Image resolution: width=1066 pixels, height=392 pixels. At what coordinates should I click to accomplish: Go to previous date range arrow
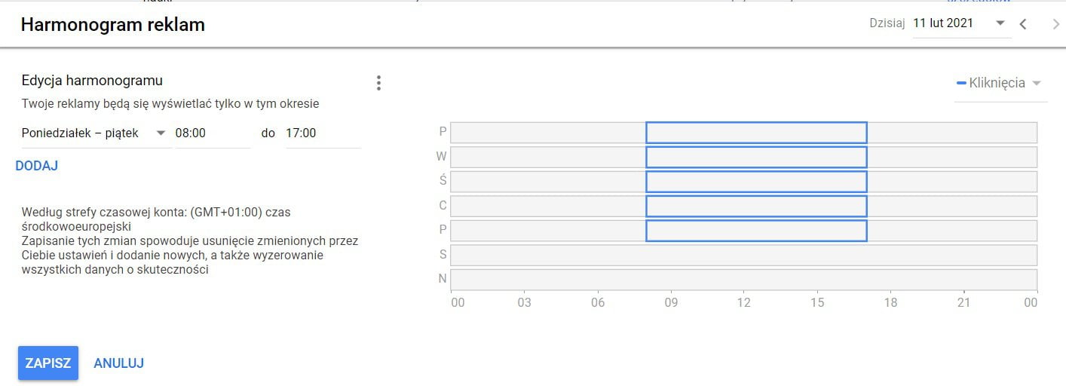1023,24
